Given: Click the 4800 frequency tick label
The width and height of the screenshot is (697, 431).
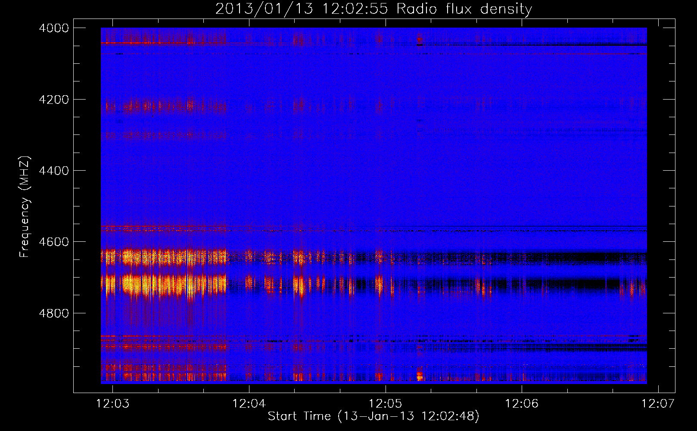Looking at the screenshot, I should pos(54,313).
